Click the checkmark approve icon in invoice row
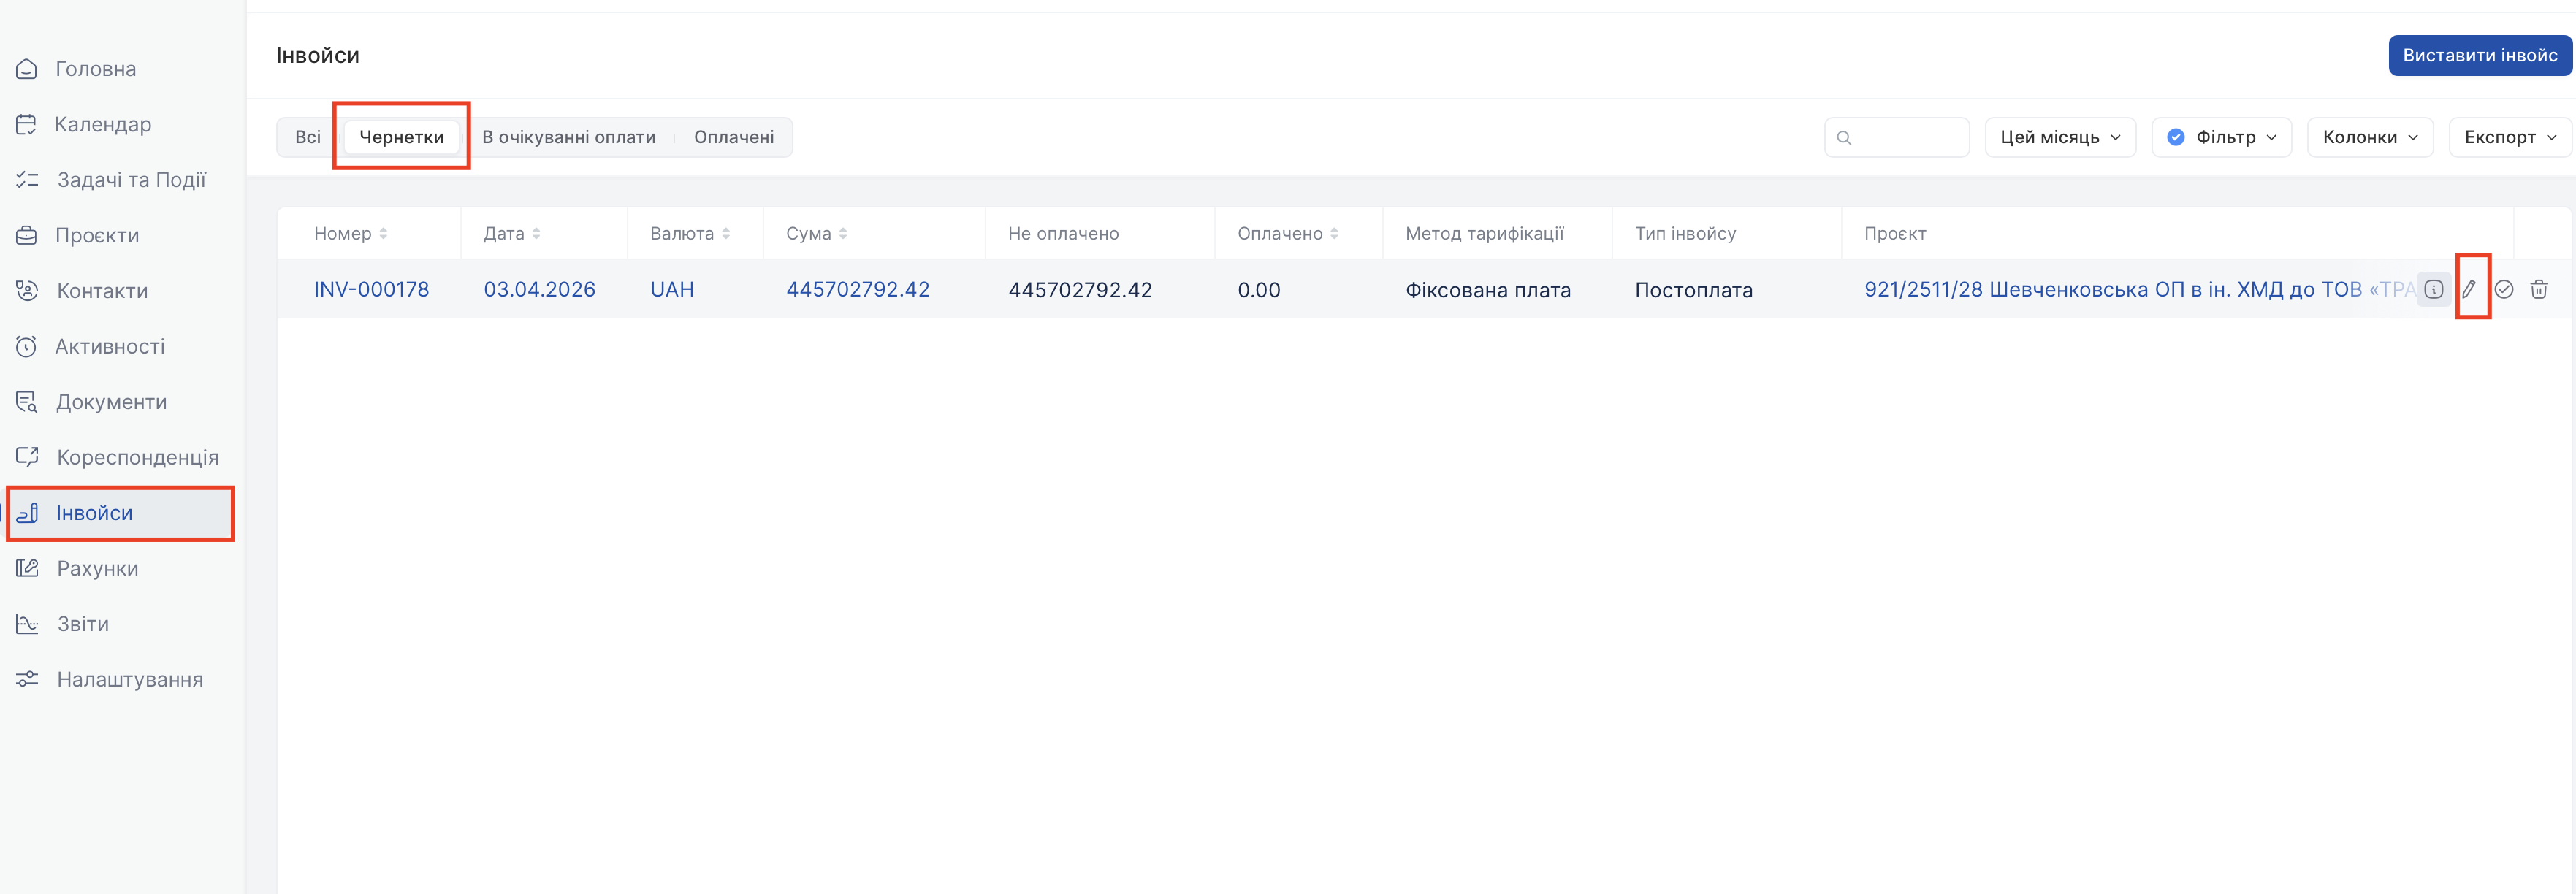This screenshot has height=894, width=2576. (x=2503, y=289)
